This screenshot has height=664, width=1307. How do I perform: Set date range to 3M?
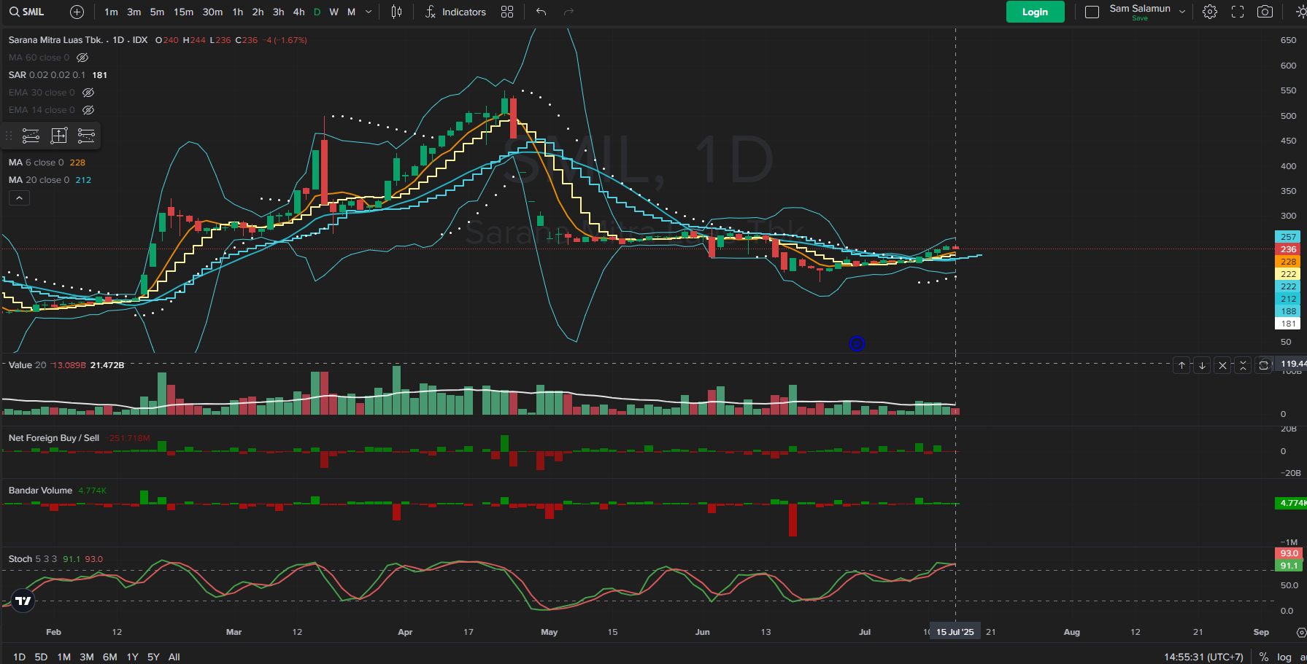87,657
